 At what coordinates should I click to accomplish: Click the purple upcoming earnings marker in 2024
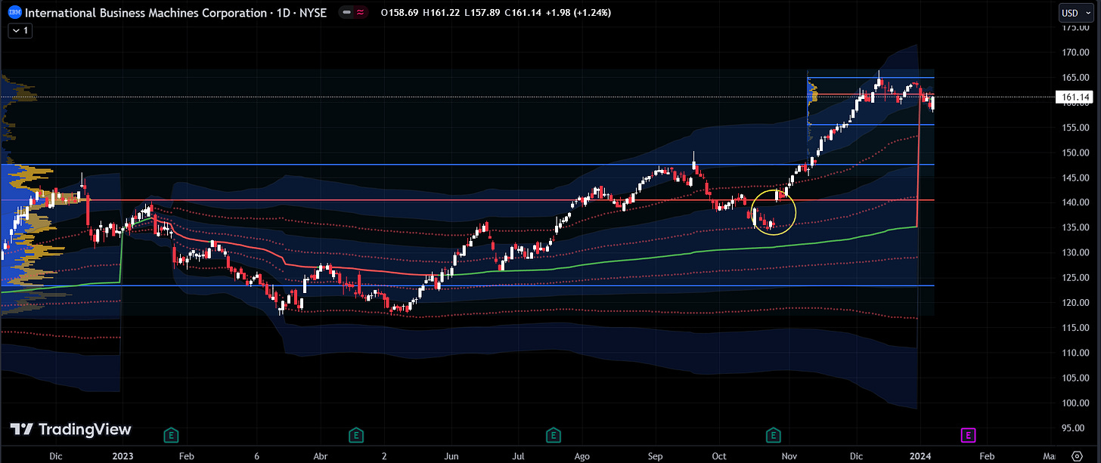tap(968, 435)
